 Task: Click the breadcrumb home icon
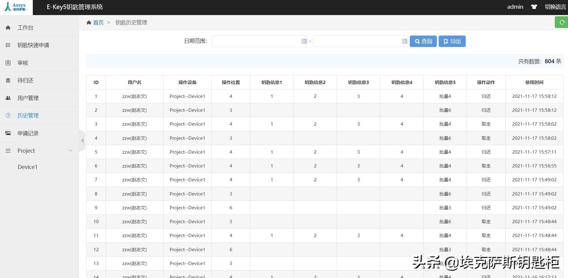(x=89, y=23)
